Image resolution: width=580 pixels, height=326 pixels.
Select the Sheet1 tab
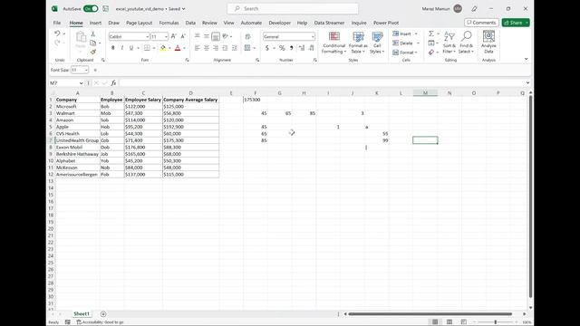click(82, 314)
